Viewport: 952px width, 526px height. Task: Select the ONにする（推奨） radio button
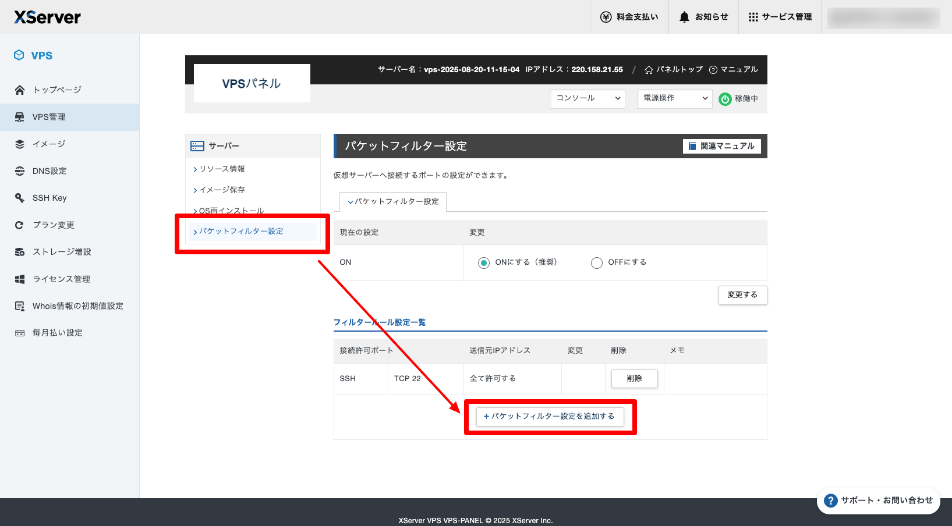pyautogui.click(x=484, y=263)
